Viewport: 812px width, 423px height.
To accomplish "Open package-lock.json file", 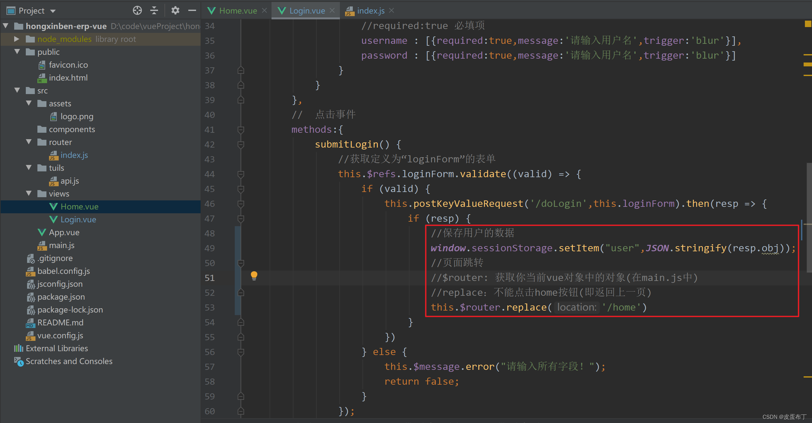I will tap(70, 310).
